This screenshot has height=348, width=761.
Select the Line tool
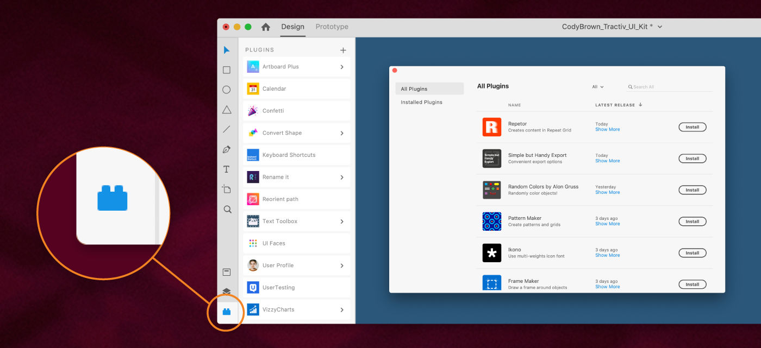click(226, 129)
